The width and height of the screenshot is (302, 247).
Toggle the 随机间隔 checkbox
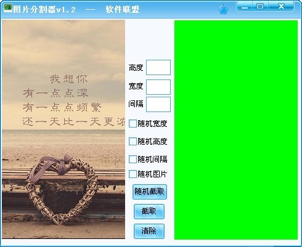(133, 159)
